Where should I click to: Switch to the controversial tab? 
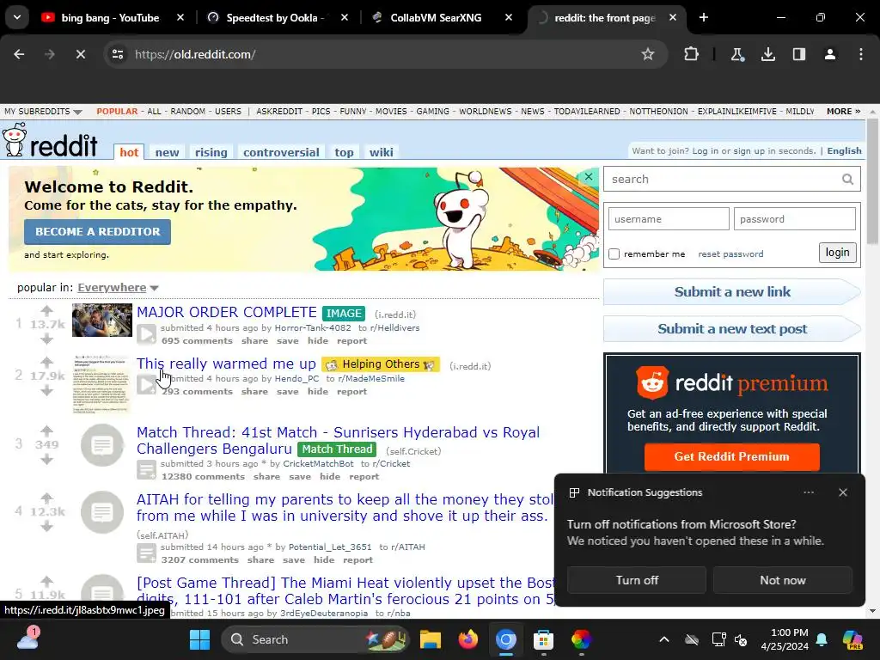tap(281, 152)
